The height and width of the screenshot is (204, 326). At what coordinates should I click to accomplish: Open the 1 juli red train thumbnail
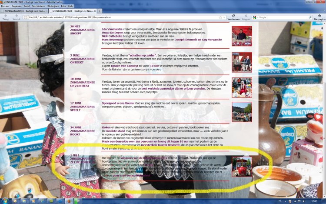242,167
